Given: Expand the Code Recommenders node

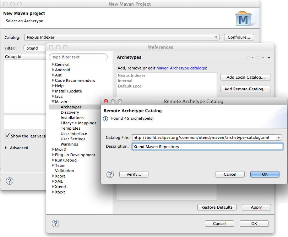Looking at the screenshot, I should click(x=53, y=80).
